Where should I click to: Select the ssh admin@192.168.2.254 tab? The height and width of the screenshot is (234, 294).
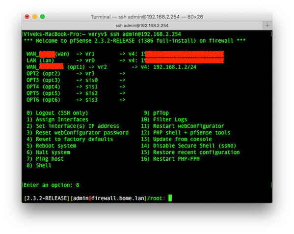[142, 26]
